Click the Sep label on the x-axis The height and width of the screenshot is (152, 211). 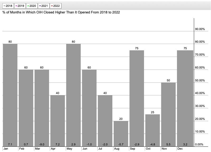(x=133, y=149)
